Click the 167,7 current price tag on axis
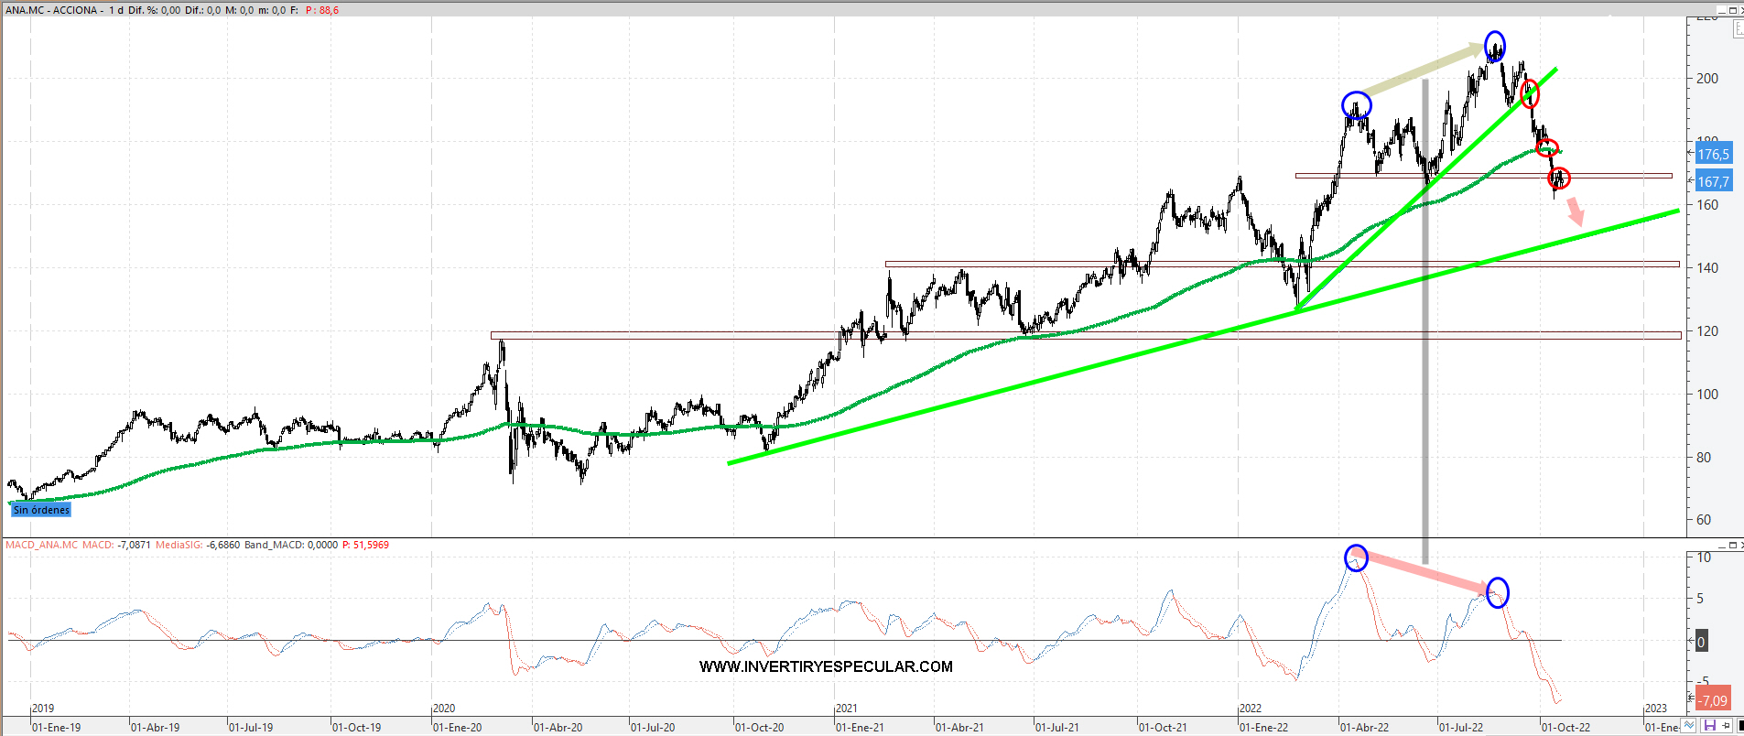Viewport: 1744px width, 736px height. pyautogui.click(x=1713, y=182)
